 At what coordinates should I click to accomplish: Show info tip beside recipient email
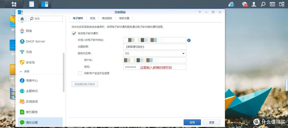(x=189, y=40)
